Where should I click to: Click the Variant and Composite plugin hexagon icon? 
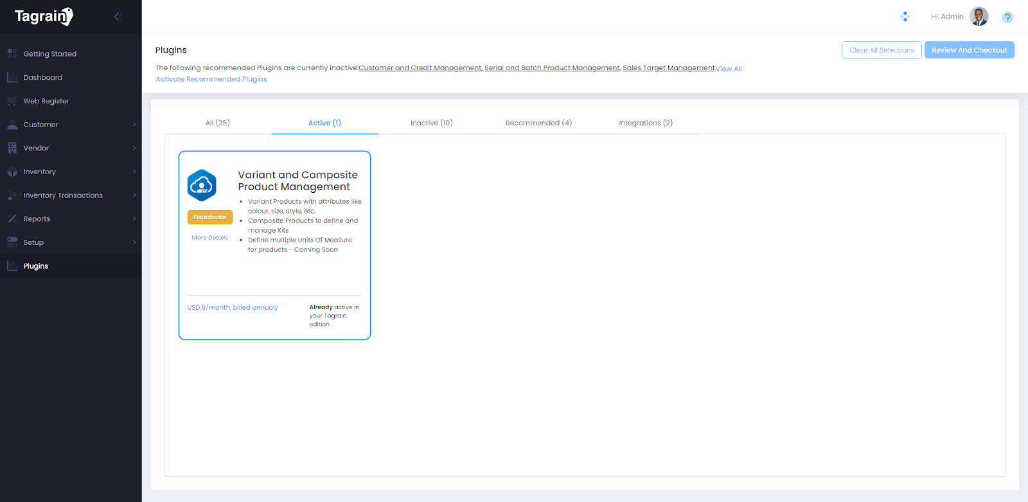point(202,186)
